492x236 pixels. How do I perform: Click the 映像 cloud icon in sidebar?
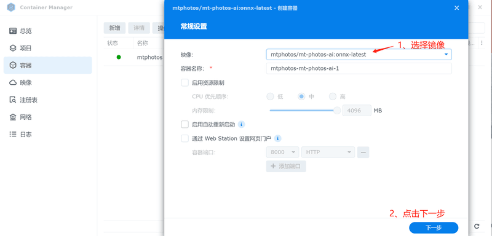(12, 83)
